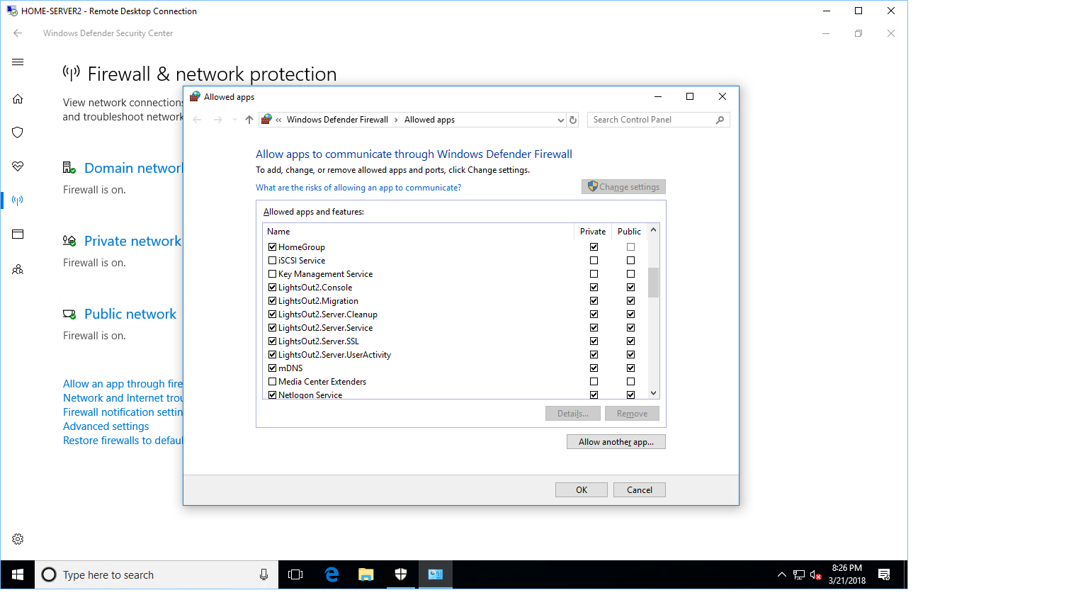This screenshot has height=612, width=1088.
Task: Click the Cancel button
Action: (x=640, y=490)
